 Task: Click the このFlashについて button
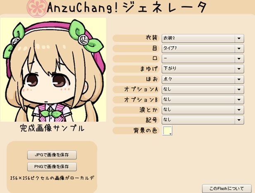coord(227,189)
